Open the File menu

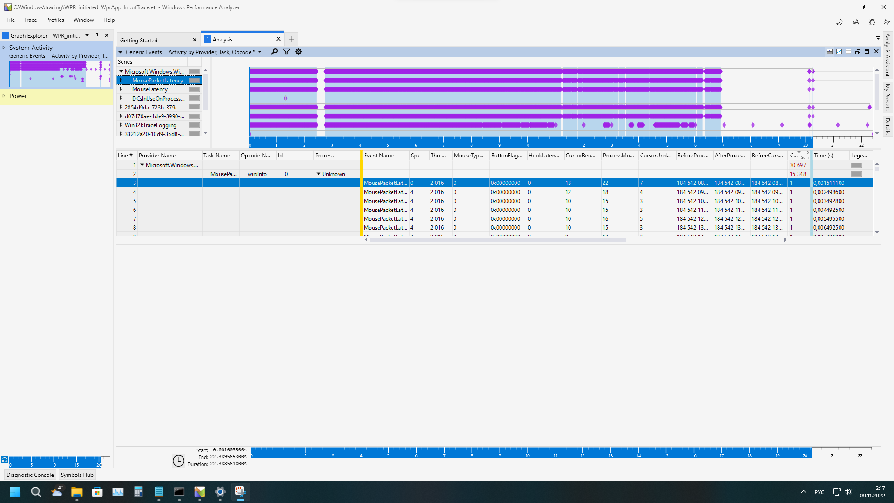pos(11,20)
